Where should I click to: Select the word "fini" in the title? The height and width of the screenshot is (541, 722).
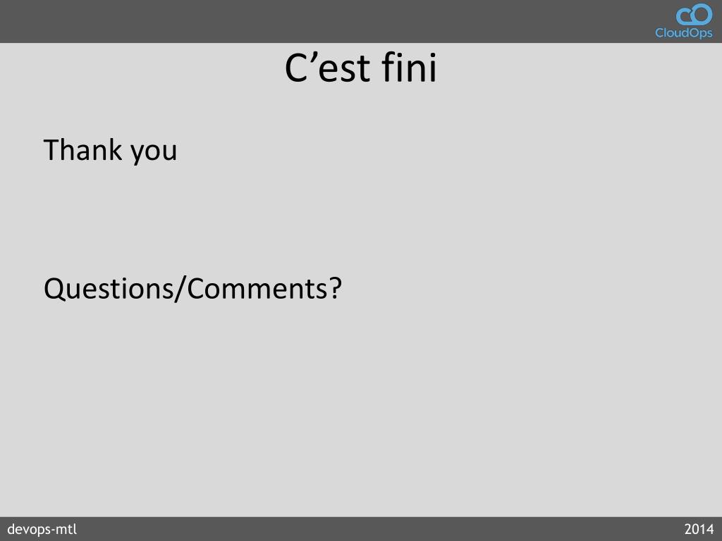point(409,67)
